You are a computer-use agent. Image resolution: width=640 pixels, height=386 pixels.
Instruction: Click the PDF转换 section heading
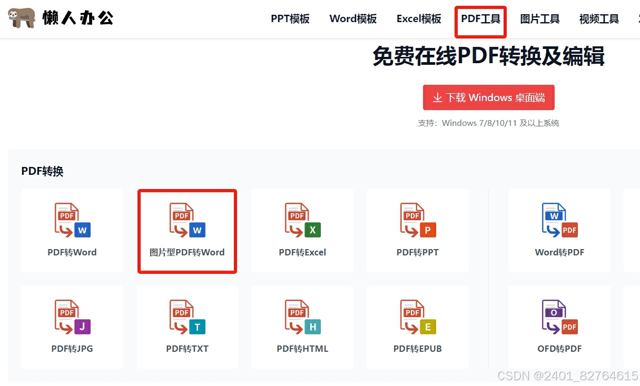point(42,171)
